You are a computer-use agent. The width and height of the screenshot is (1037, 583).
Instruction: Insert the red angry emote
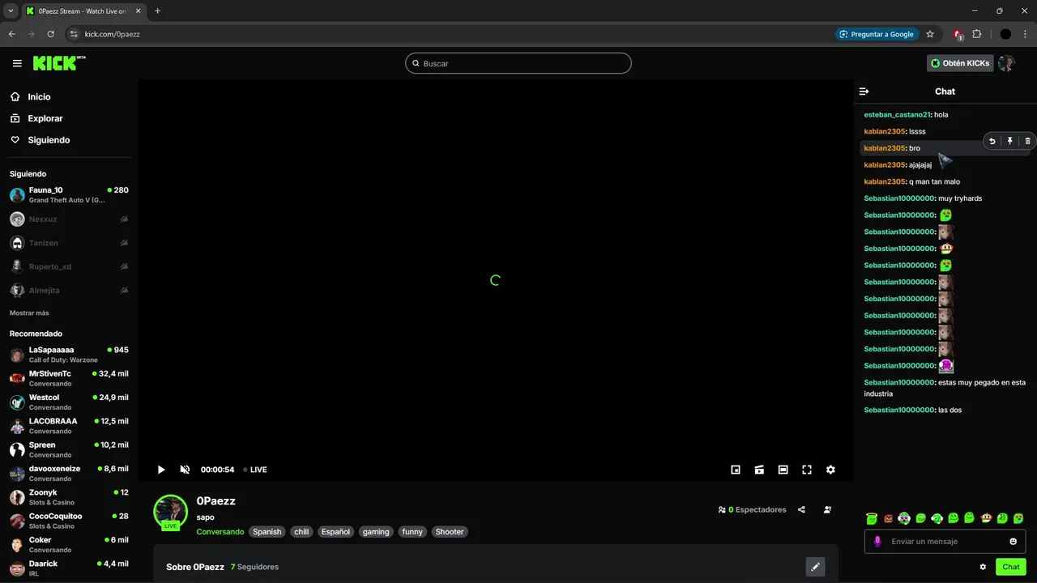click(888, 518)
